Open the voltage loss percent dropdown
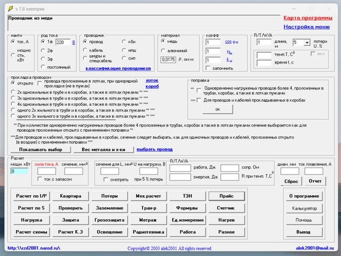 (307, 42)
